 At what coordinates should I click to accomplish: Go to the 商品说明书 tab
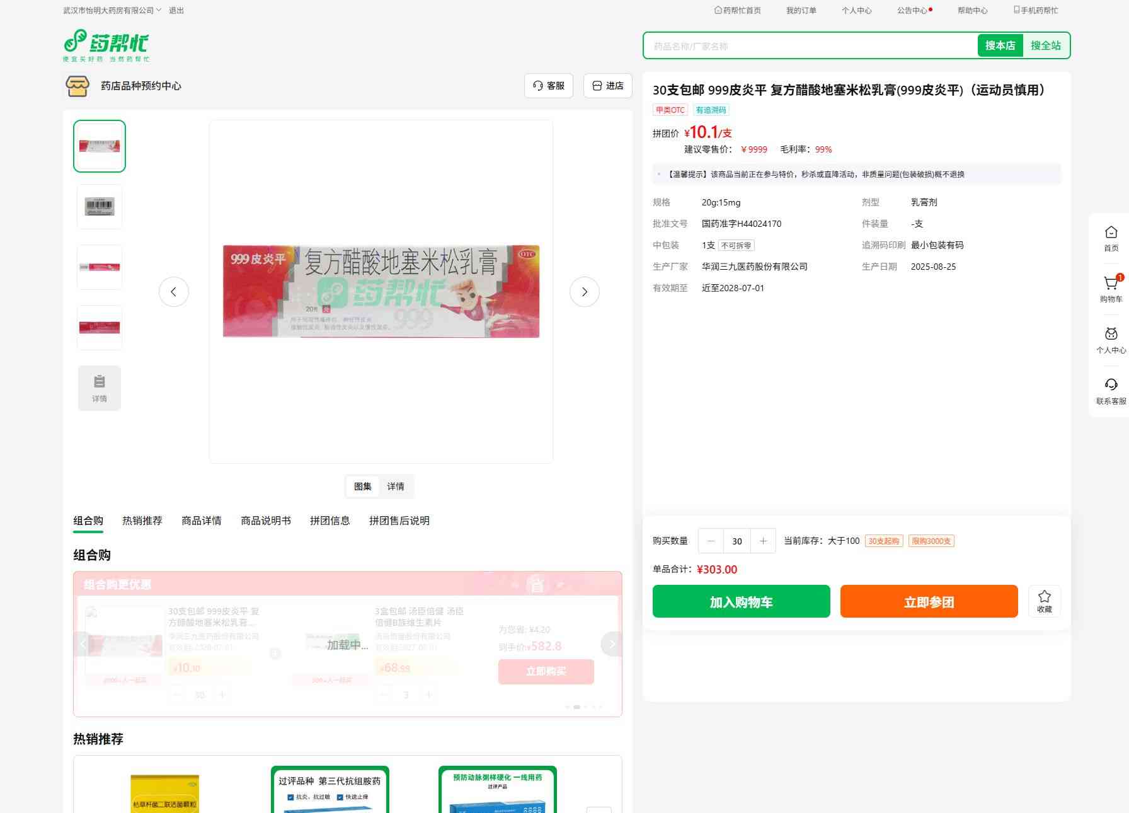click(265, 521)
